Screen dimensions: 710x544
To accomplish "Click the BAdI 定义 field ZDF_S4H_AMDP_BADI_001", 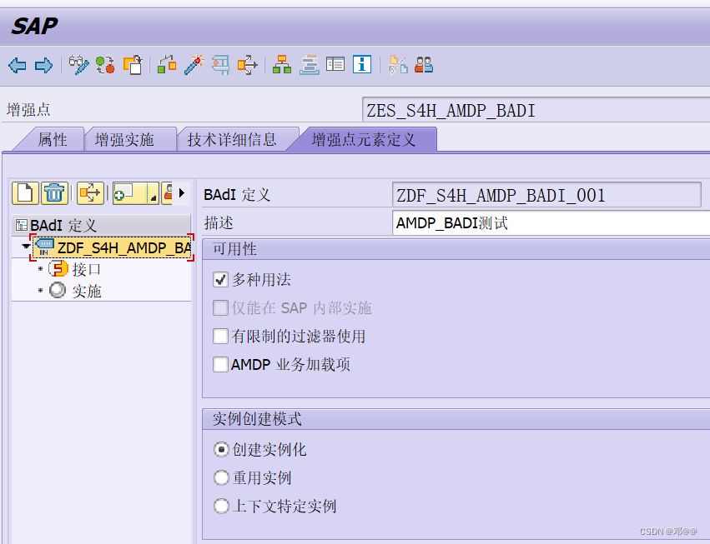I will pyautogui.click(x=546, y=195).
